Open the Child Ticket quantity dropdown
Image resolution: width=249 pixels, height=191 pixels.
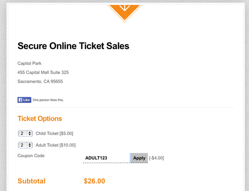pos(25,133)
